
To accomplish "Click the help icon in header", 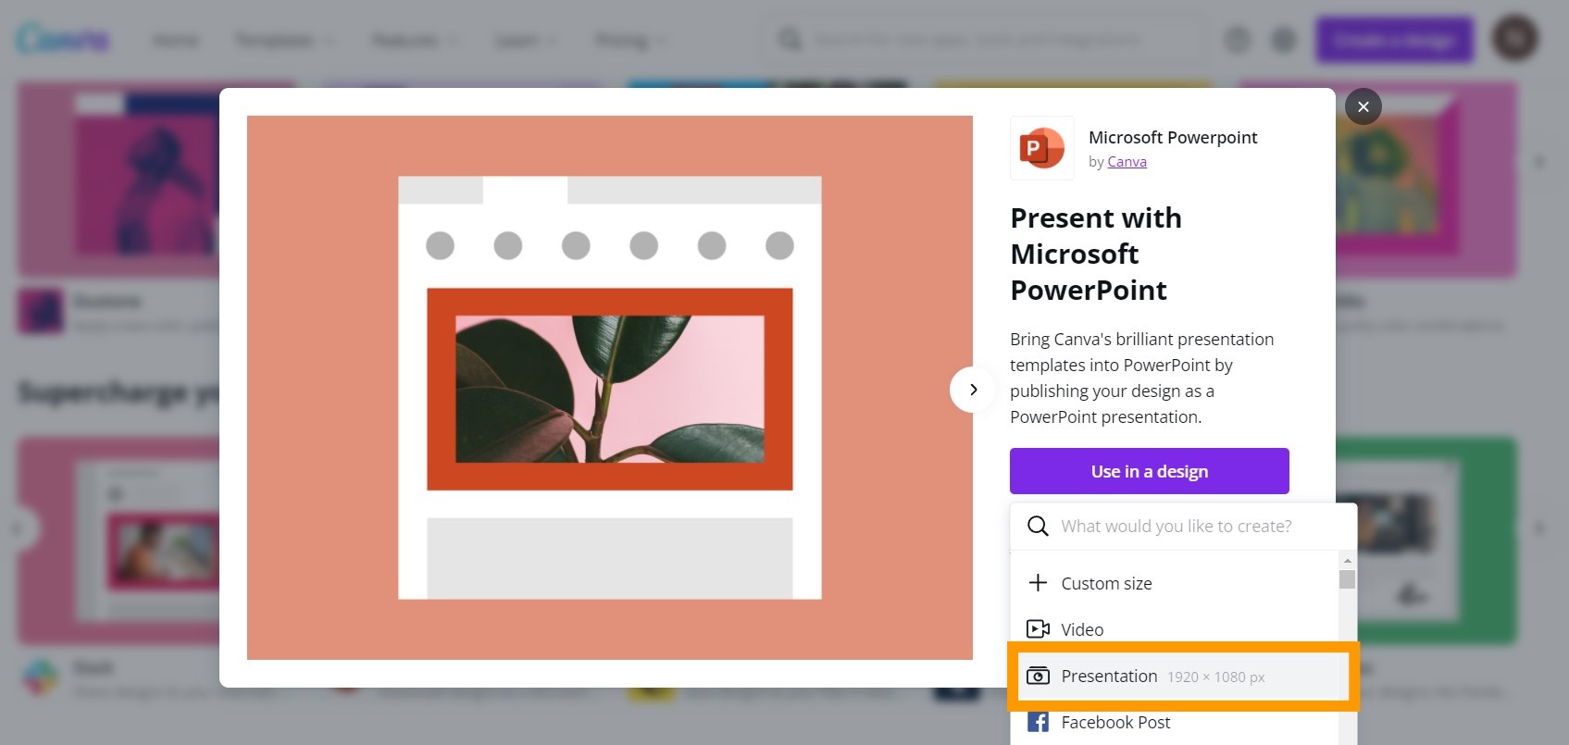I will pyautogui.click(x=1237, y=40).
